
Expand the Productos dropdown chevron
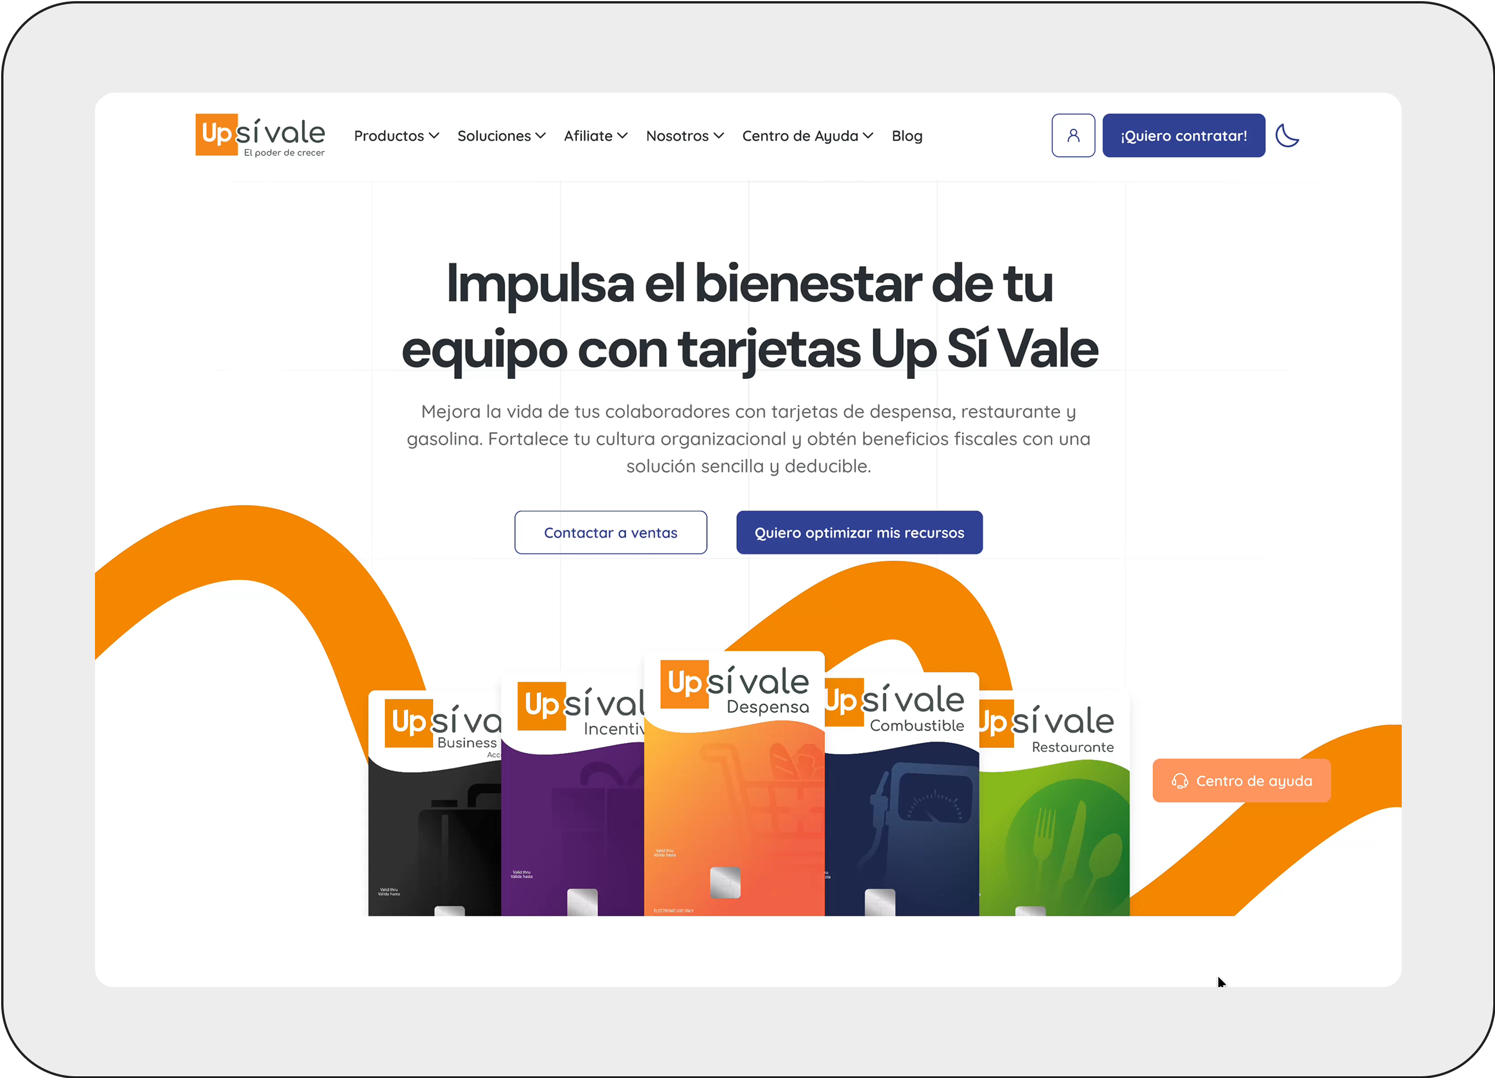click(434, 135)
